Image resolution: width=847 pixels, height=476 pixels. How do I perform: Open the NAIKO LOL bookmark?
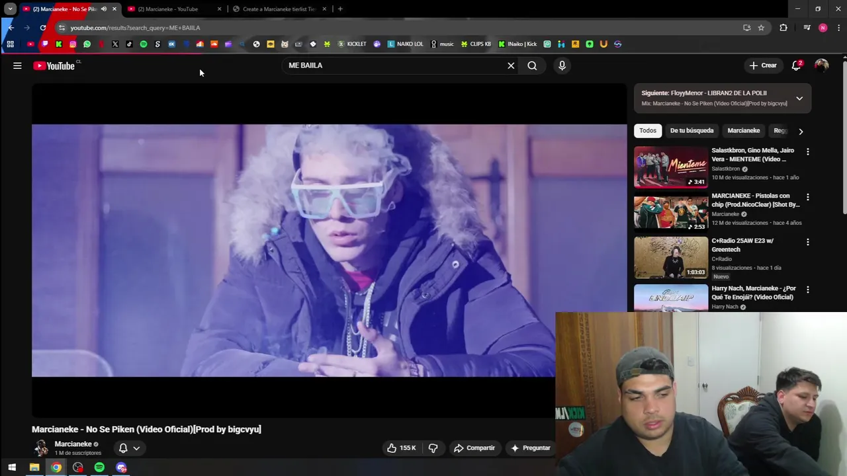point(405,44)
